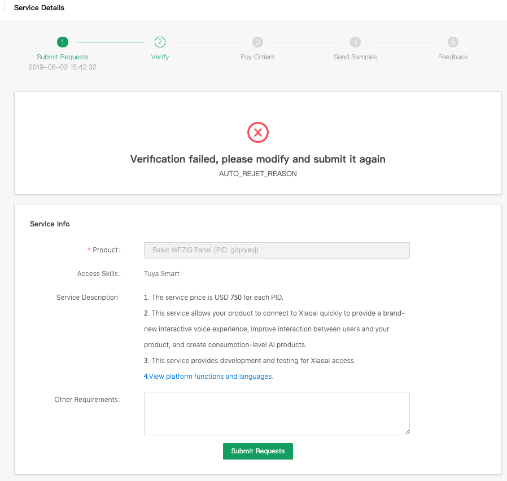Click the step 4 Send Samples circle
The width and height of the screenshot is (507, 481).
(355, 42)
